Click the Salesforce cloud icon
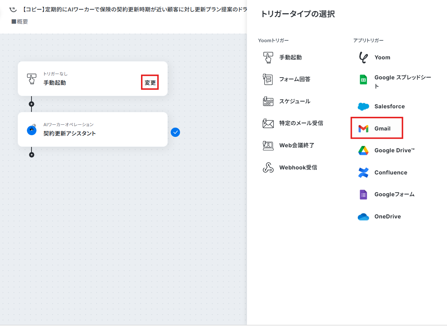447x326 pixels. point(363,107)
